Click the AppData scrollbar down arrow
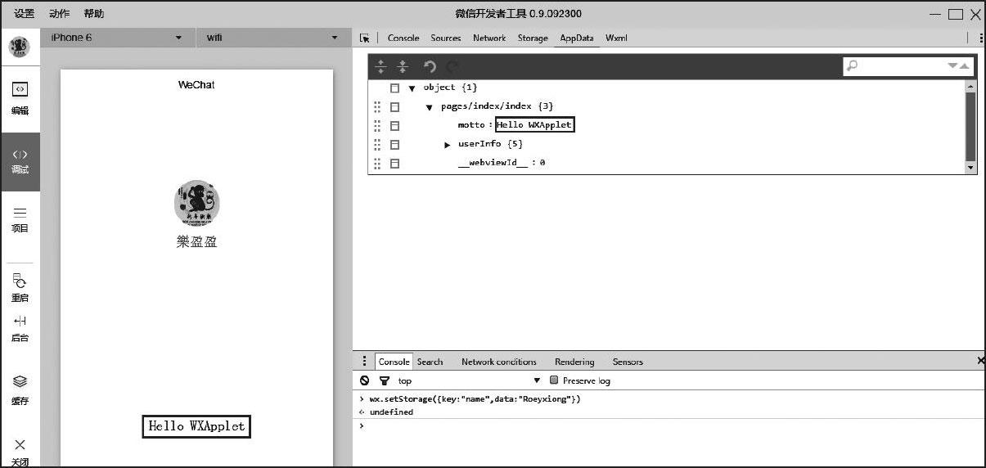 click(x=971, y=167)
